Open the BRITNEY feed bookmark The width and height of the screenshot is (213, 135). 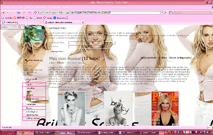coord(19,18)
